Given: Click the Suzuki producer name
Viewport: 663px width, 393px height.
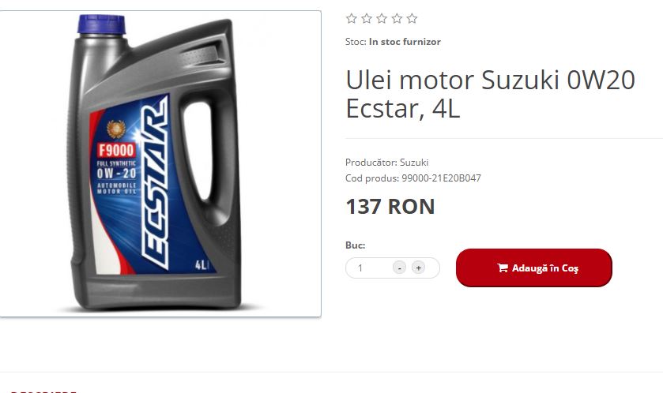Looking at the screenshot, I should 414,162.
